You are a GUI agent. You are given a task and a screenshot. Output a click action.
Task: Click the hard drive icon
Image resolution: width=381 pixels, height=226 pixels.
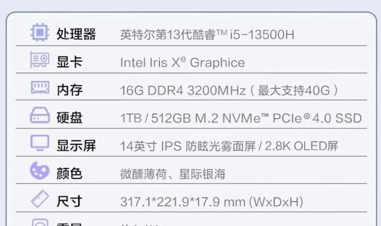[x=40, y=115]
